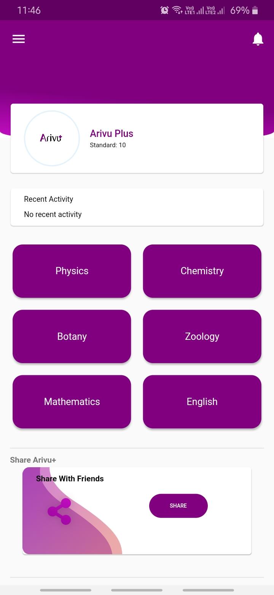Tap the Standard: 10 label
The image size is (274, 595).
[x=108, y=145]
